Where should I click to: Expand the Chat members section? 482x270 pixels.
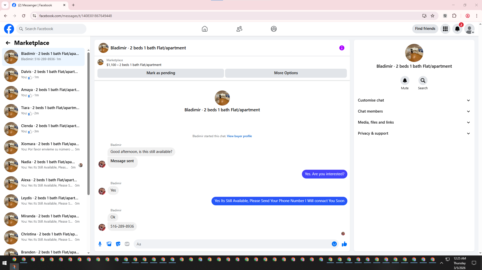click(414, 111)
